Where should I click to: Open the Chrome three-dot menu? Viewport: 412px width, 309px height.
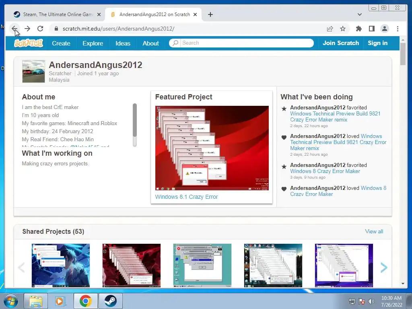click(398, 29)
